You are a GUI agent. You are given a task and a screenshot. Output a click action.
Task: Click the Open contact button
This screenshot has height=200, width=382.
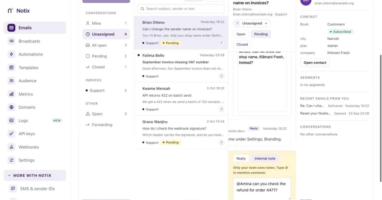point(315,63)
